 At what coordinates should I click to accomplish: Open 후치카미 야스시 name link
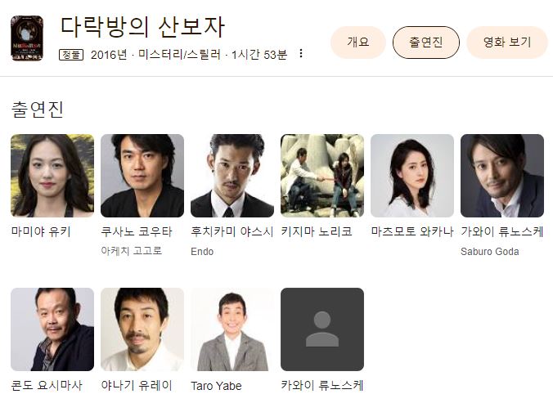coord(232,231)
